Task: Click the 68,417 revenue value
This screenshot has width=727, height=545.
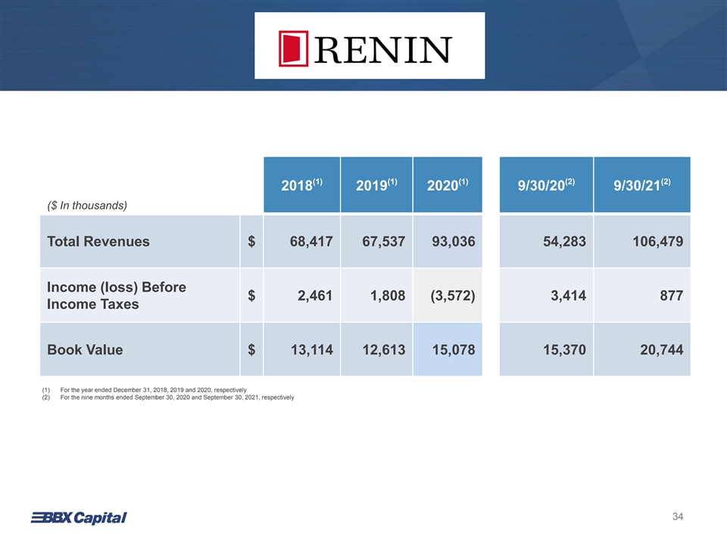Action: pyautogui.click(x=307, y=242)
